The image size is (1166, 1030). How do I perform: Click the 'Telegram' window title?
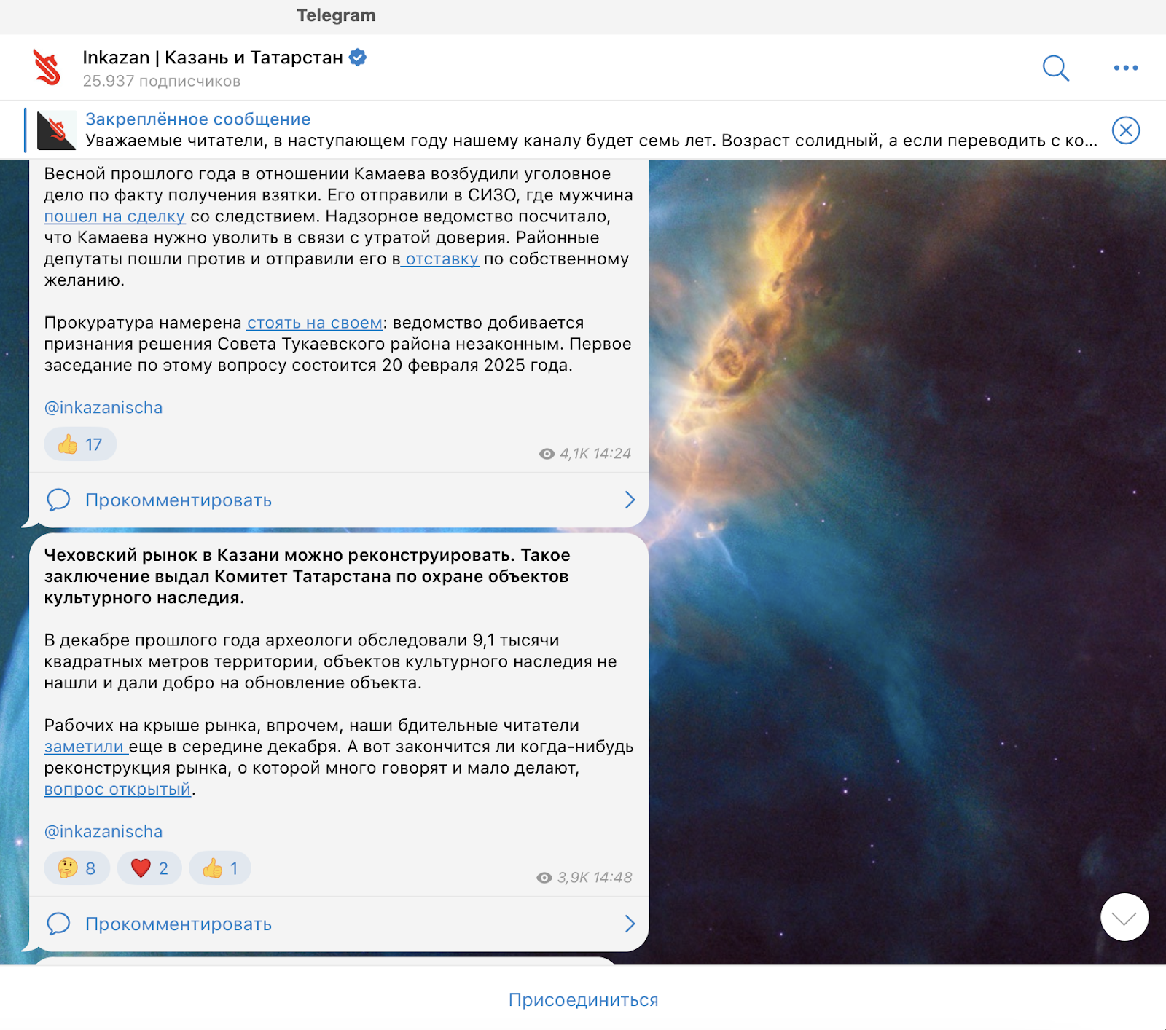(336, 15)
